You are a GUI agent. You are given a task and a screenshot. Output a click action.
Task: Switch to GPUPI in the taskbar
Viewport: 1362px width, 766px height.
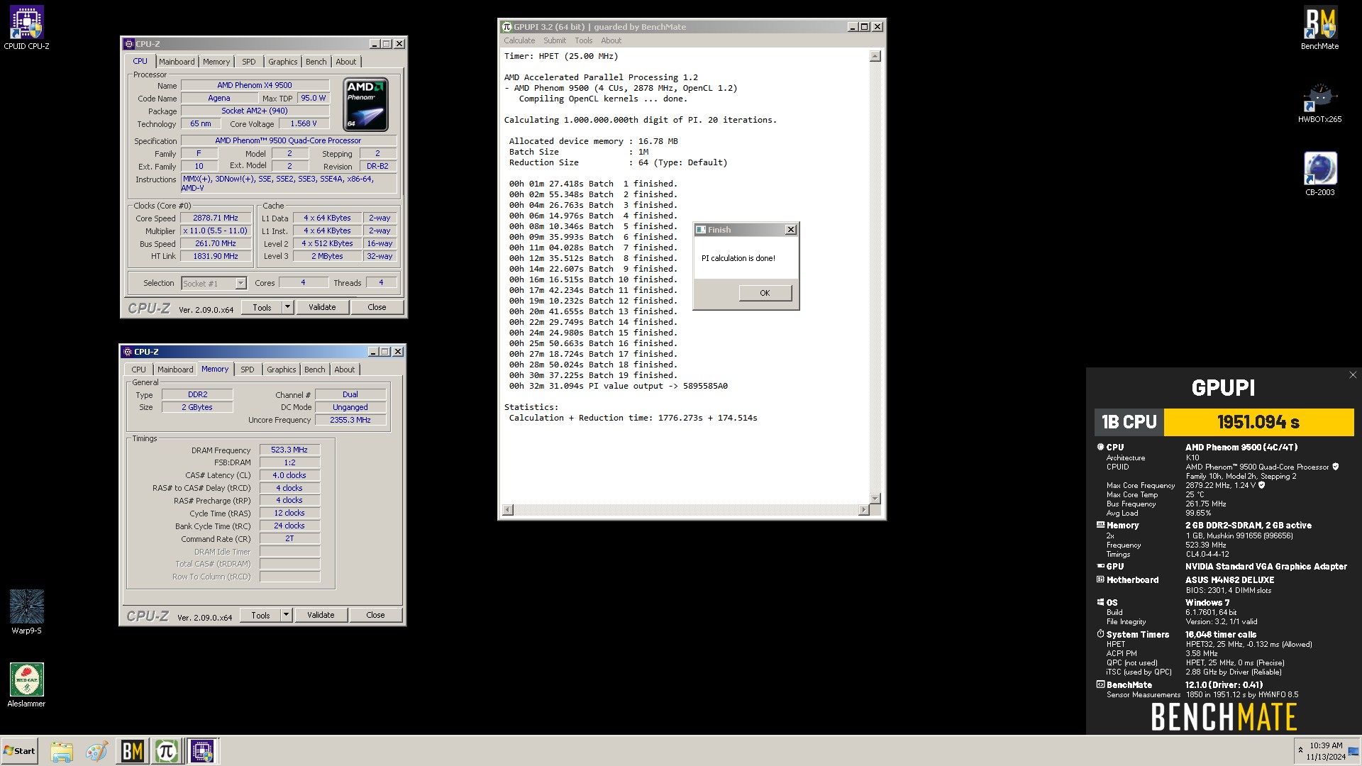[x=167, y=751]
